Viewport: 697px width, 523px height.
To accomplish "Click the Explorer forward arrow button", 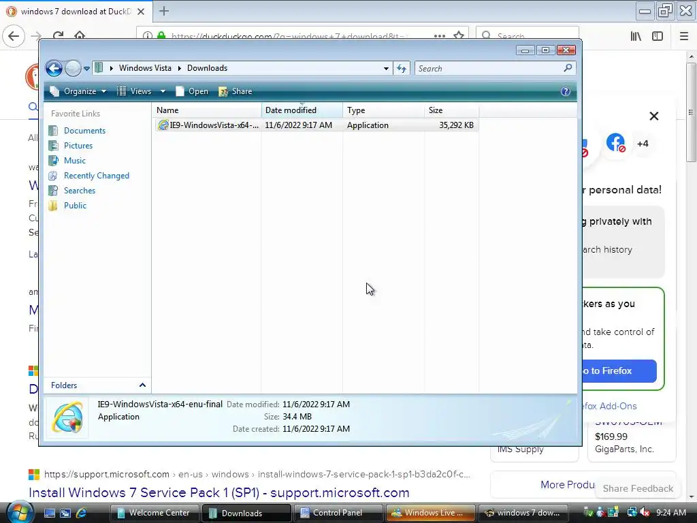I will [x=73, y=69].
